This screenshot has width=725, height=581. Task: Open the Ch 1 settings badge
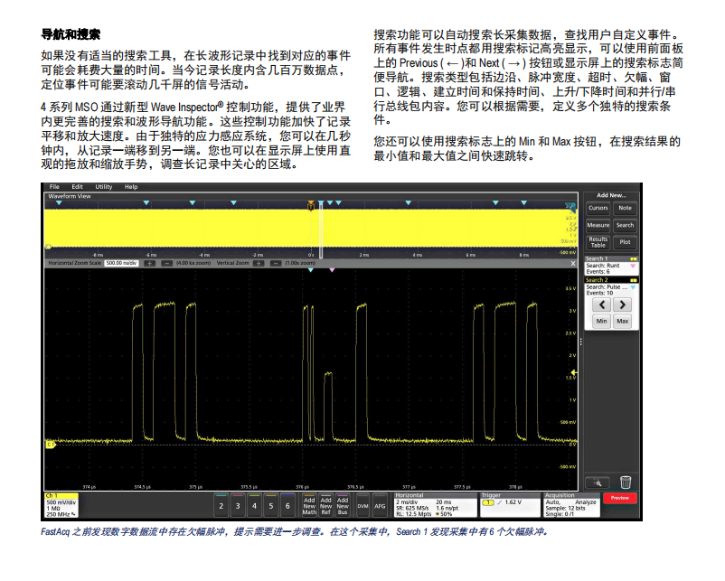point(61,505)
